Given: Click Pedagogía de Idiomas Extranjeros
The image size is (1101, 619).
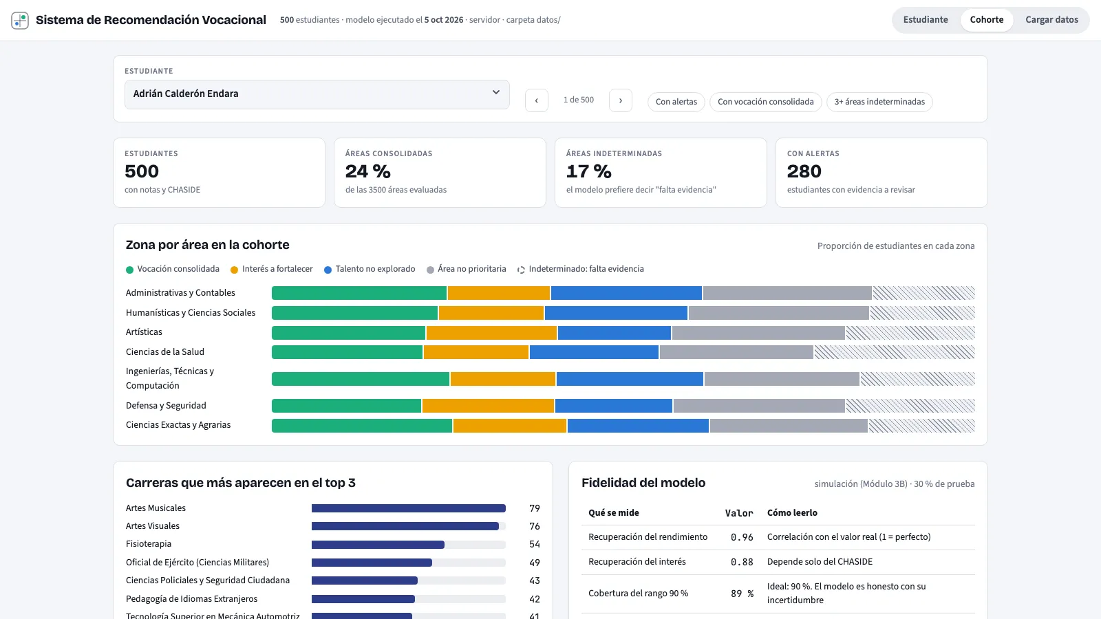Looking at the screenshot, I should [191, 599].
